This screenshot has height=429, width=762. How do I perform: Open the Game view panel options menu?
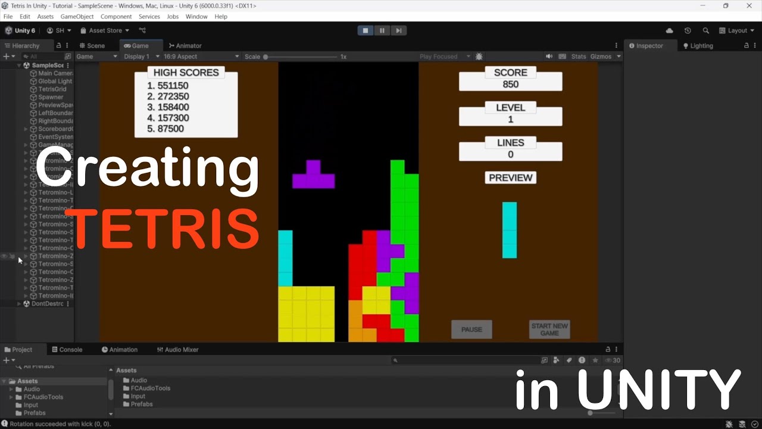(x=616, y=45)
